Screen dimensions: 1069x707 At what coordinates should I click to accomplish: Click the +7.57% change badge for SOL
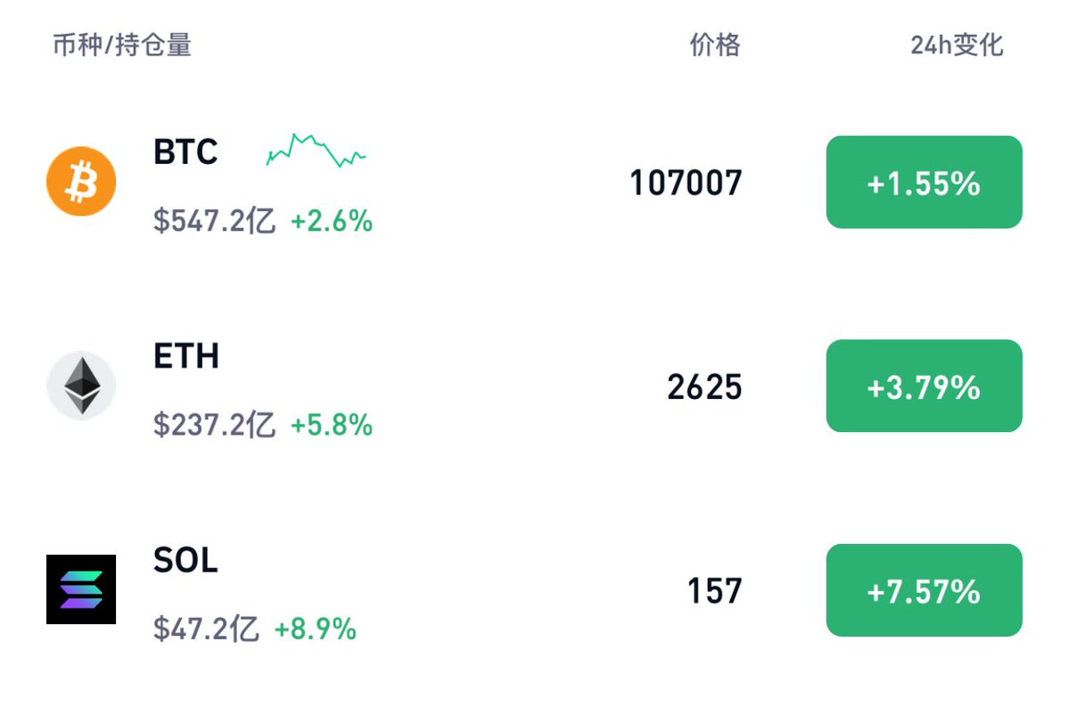924,589
